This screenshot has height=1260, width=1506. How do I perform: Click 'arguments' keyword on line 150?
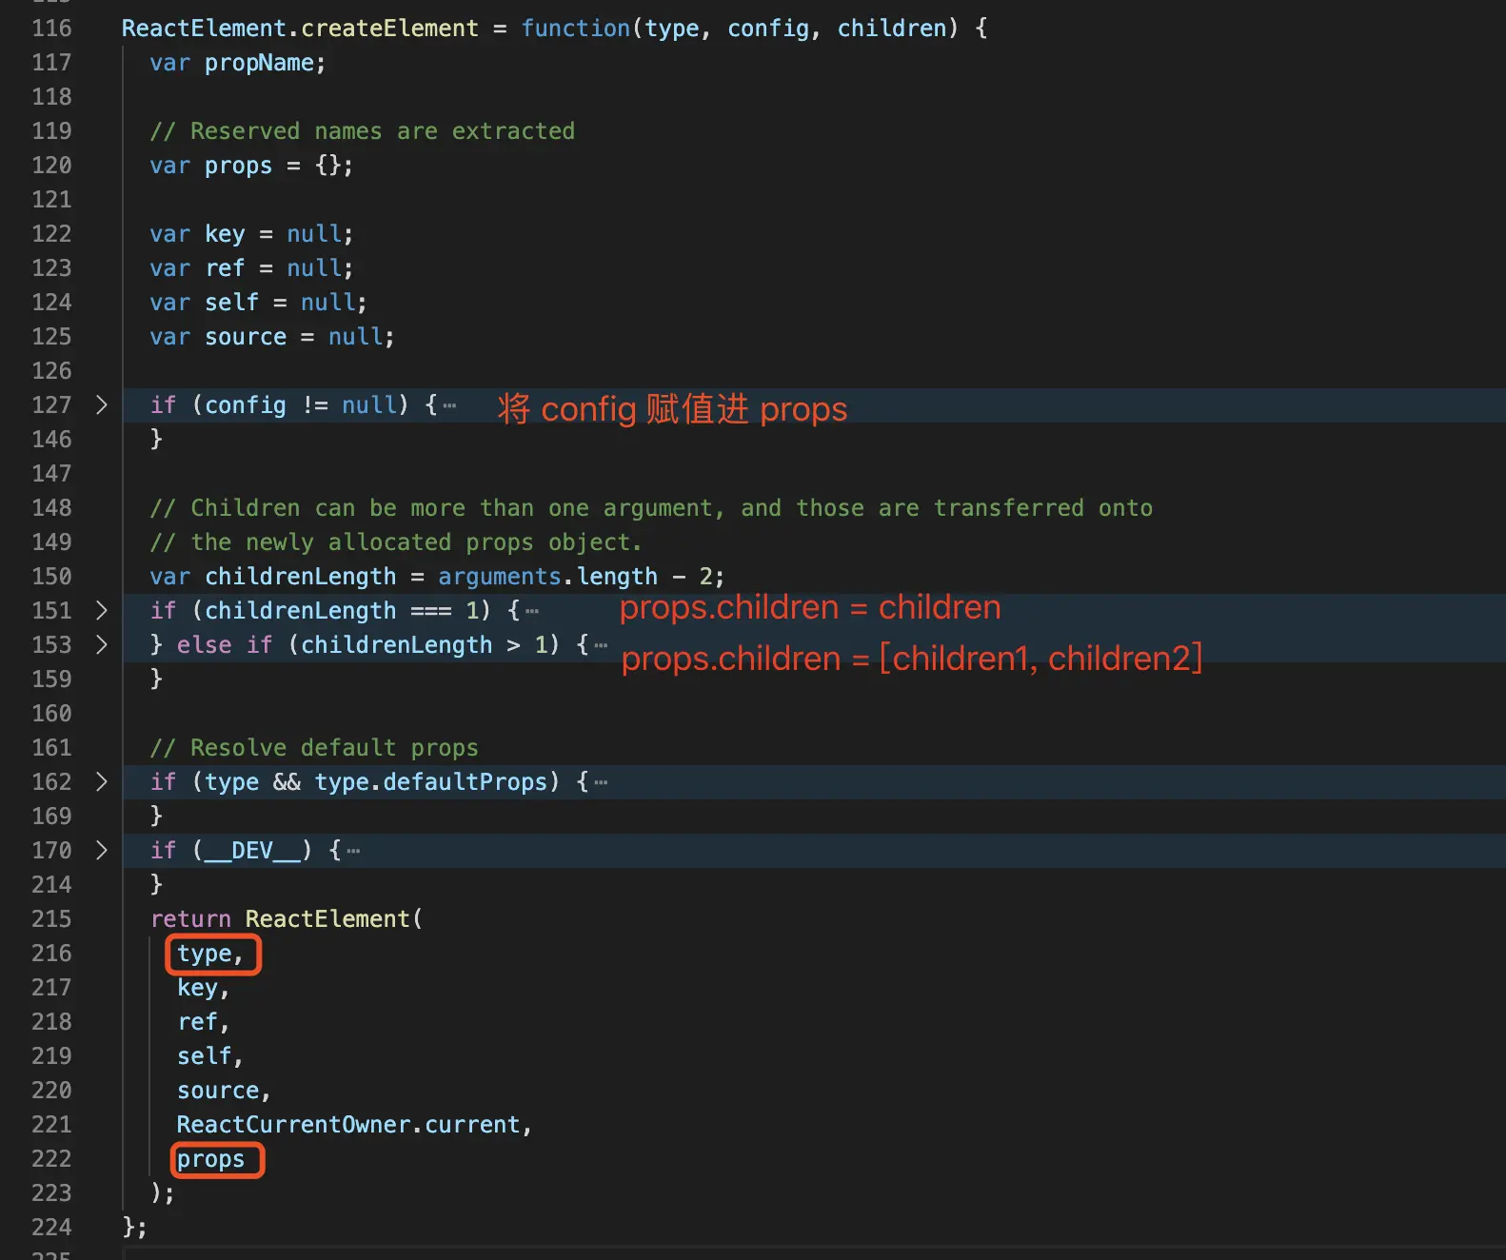click(500, 577)
